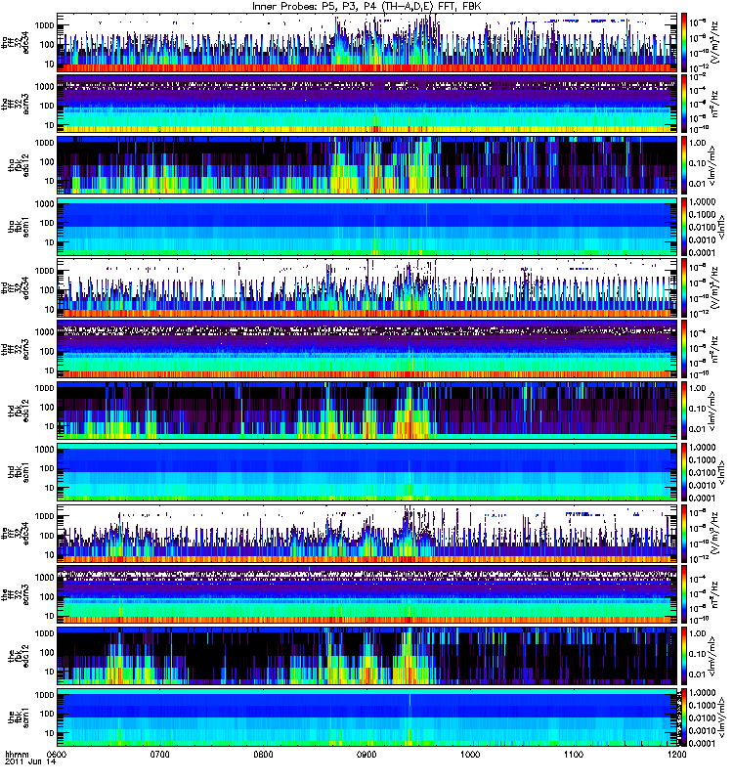Click the nT²/Hz units label of tha scm3
This screenshot has width=733, height=782.
(x=714, y=105)
